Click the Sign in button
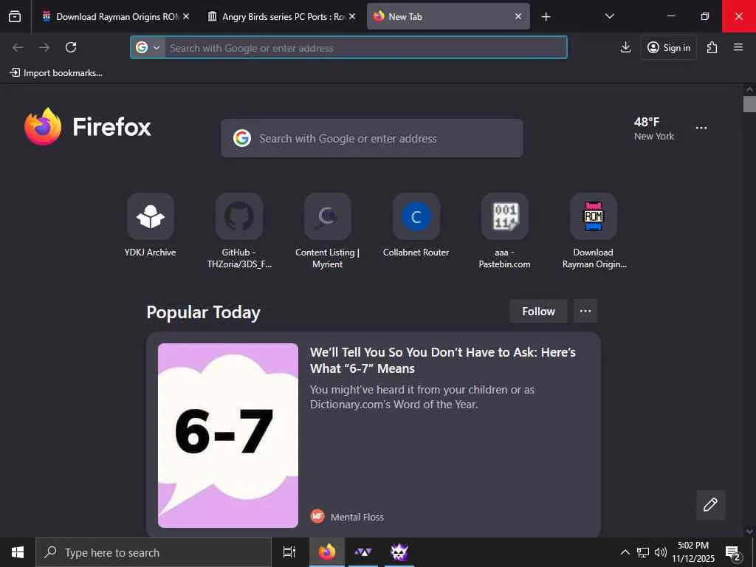 (x=669, y=47)
